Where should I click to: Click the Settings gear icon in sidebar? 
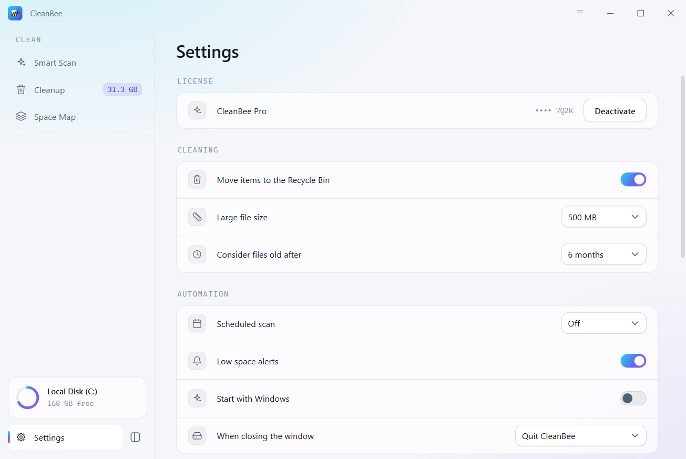tap(21, 437)
